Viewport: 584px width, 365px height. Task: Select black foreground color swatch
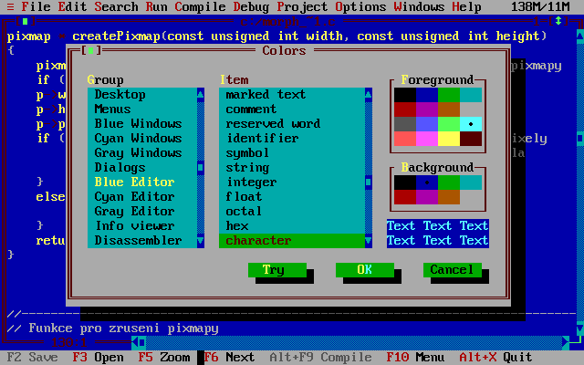405,95
